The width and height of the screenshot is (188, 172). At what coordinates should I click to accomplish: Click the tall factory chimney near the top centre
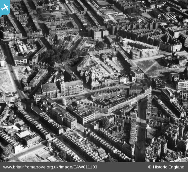[x=98, y=40]
